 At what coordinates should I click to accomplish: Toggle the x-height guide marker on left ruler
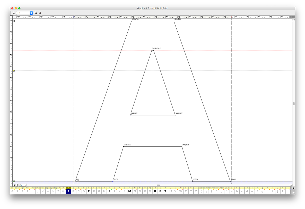[x=14, y=71]
